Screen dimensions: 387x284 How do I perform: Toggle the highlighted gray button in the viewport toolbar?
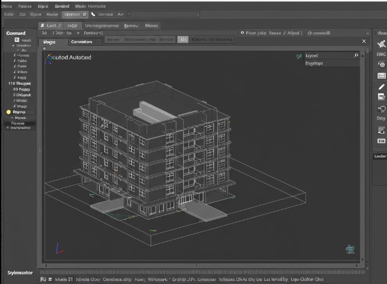(183, 39)
